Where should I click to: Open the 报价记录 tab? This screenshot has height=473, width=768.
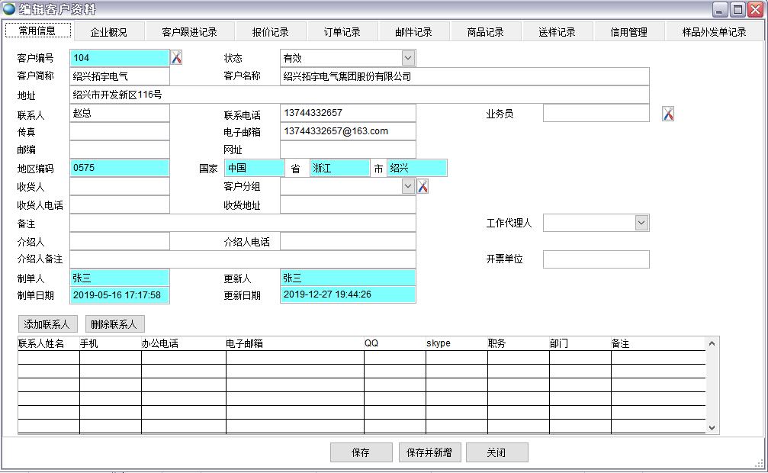click(271, 32)
